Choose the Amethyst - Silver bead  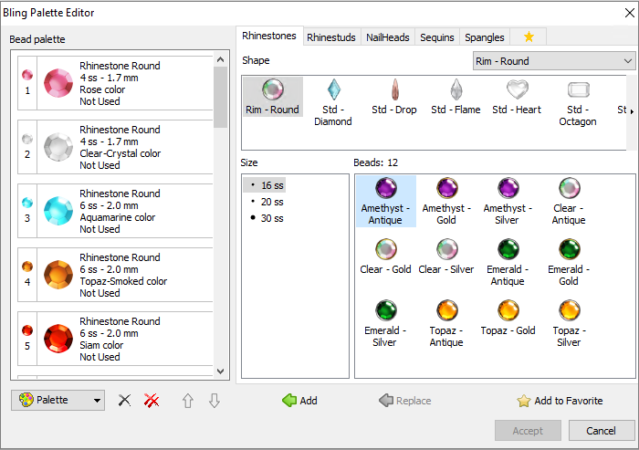point(508,202)
